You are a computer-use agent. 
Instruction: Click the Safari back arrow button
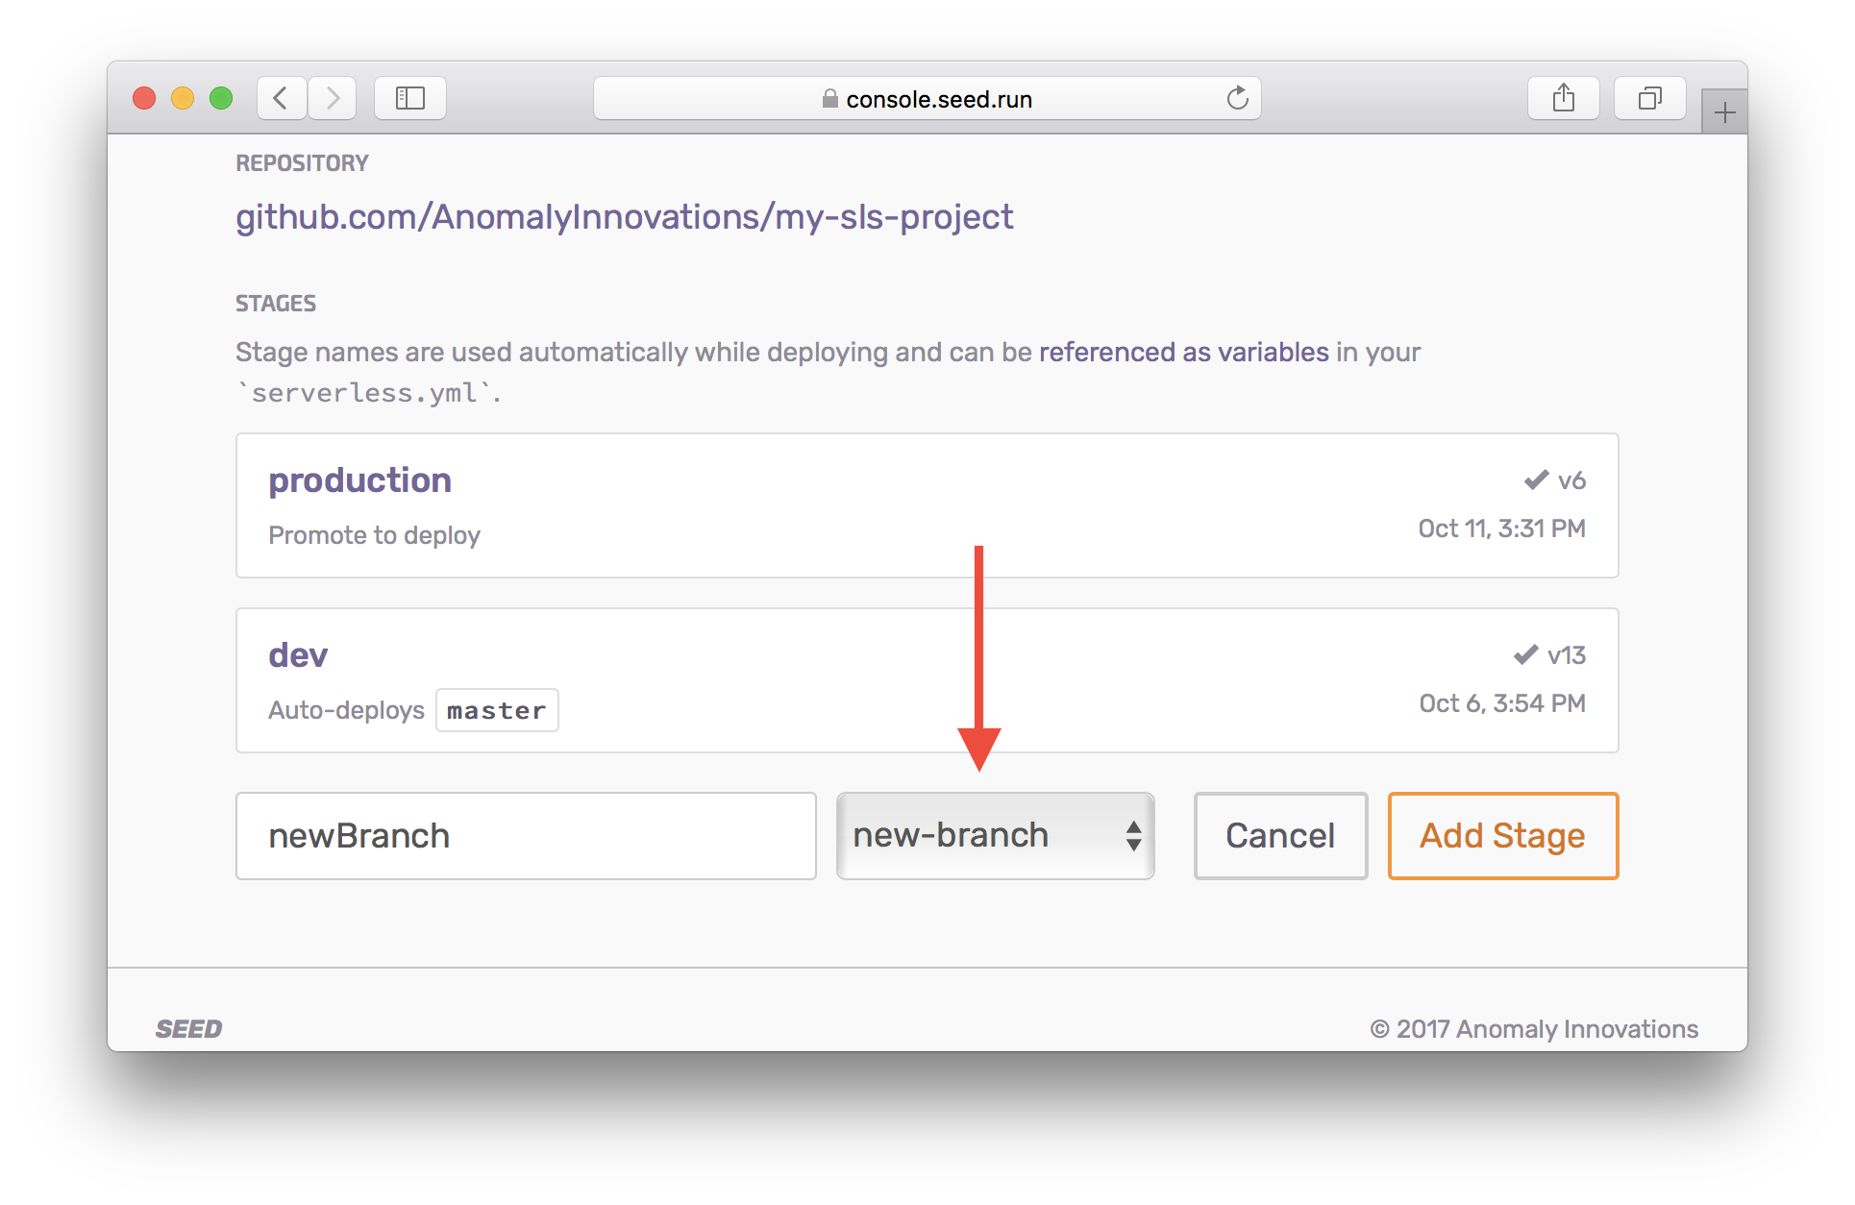pos(282,98)
